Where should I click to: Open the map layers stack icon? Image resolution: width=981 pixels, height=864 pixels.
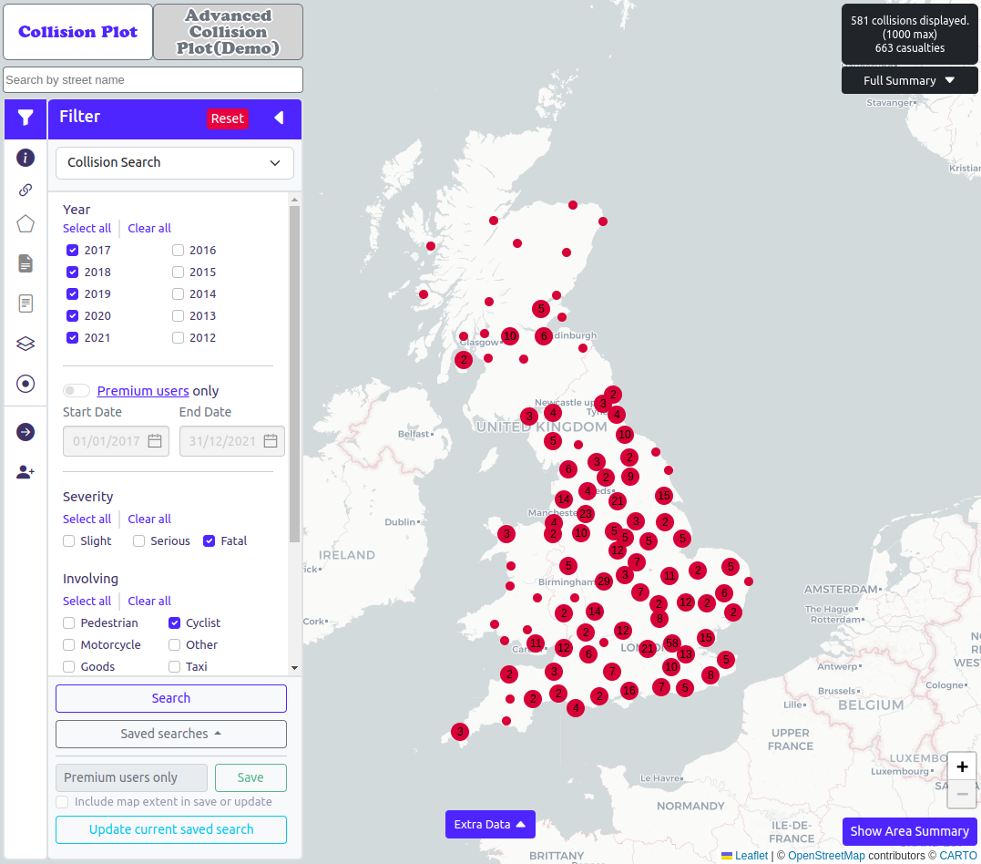pos(26,344)
